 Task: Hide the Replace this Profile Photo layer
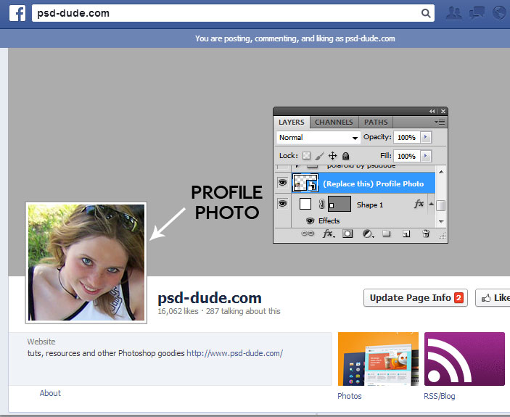[282, 182]
